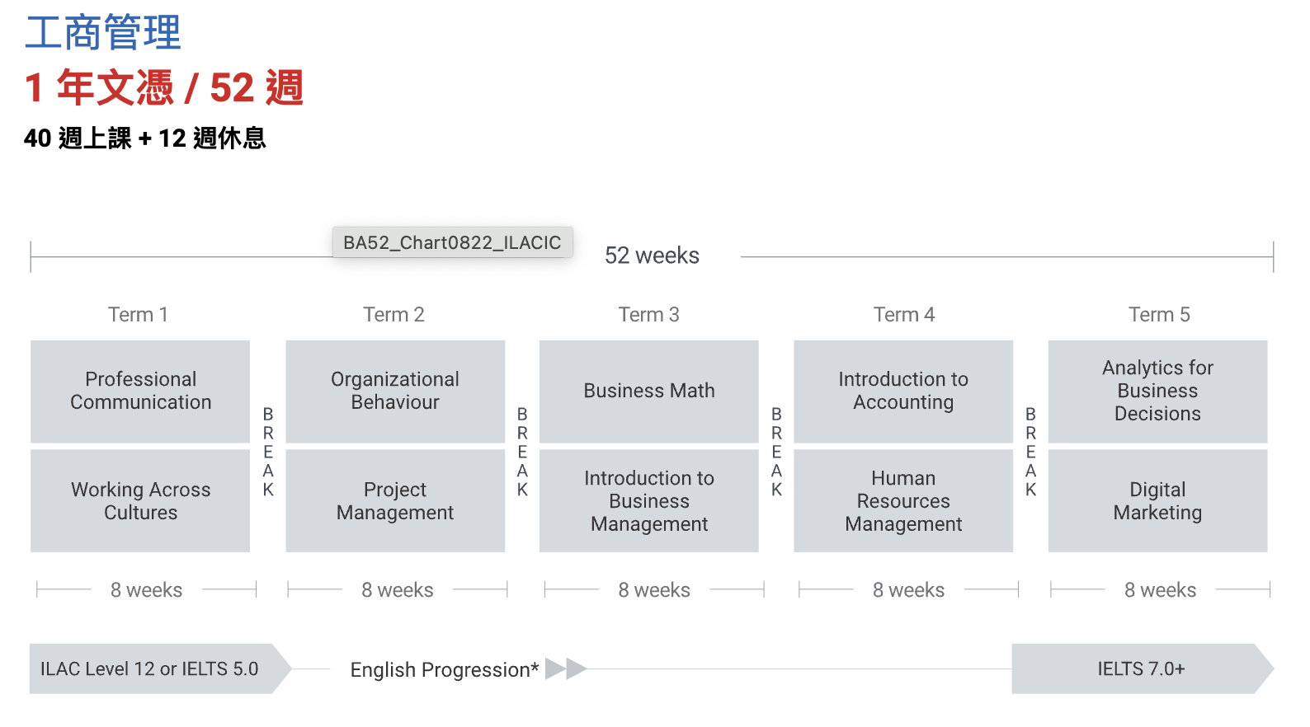Click the BREAK label after Term 1
The height and width of the screenshot is (727, 1310).
coord(268,452)
